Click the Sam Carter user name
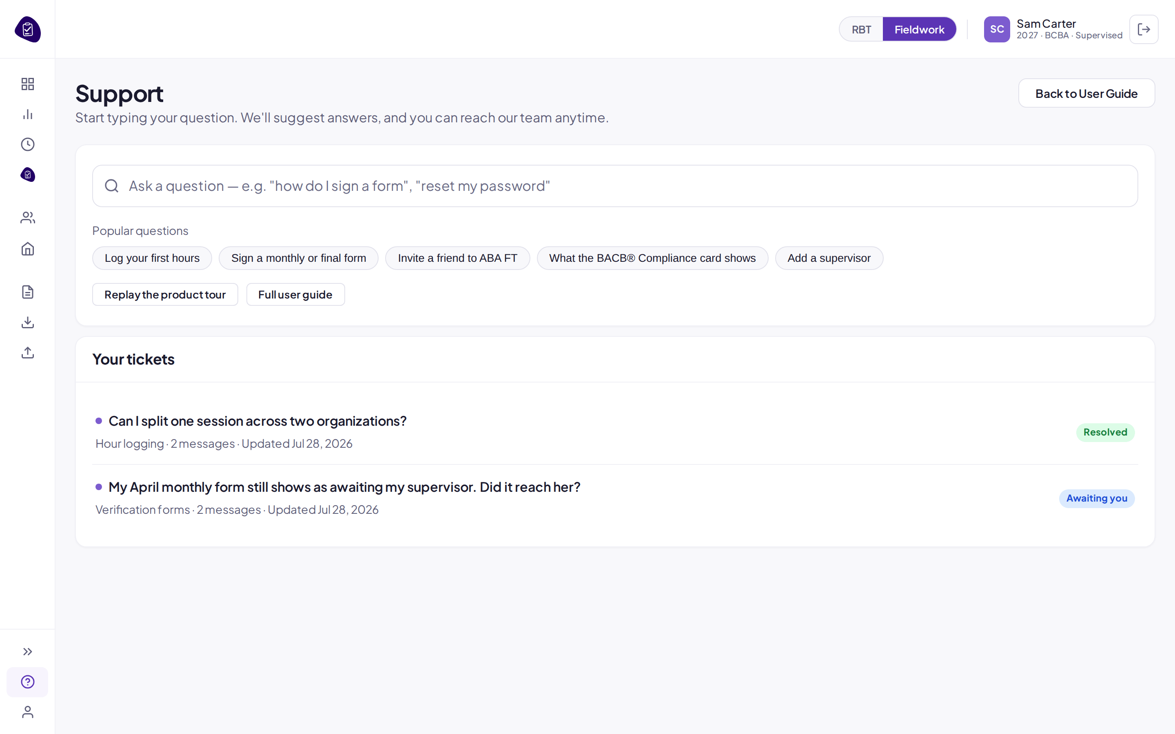Screen dimensions: 1175x734 click(1046, 23)
